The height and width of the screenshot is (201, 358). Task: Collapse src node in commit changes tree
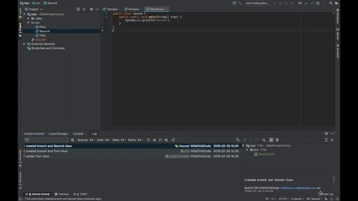(247, 150)
